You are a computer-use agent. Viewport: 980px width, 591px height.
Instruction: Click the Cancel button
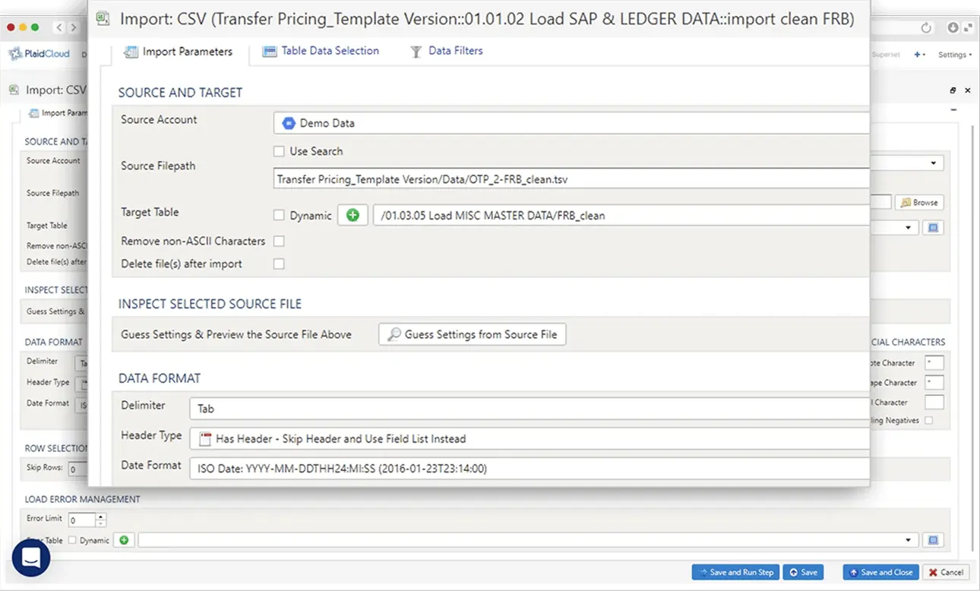[x=946, y=572]
